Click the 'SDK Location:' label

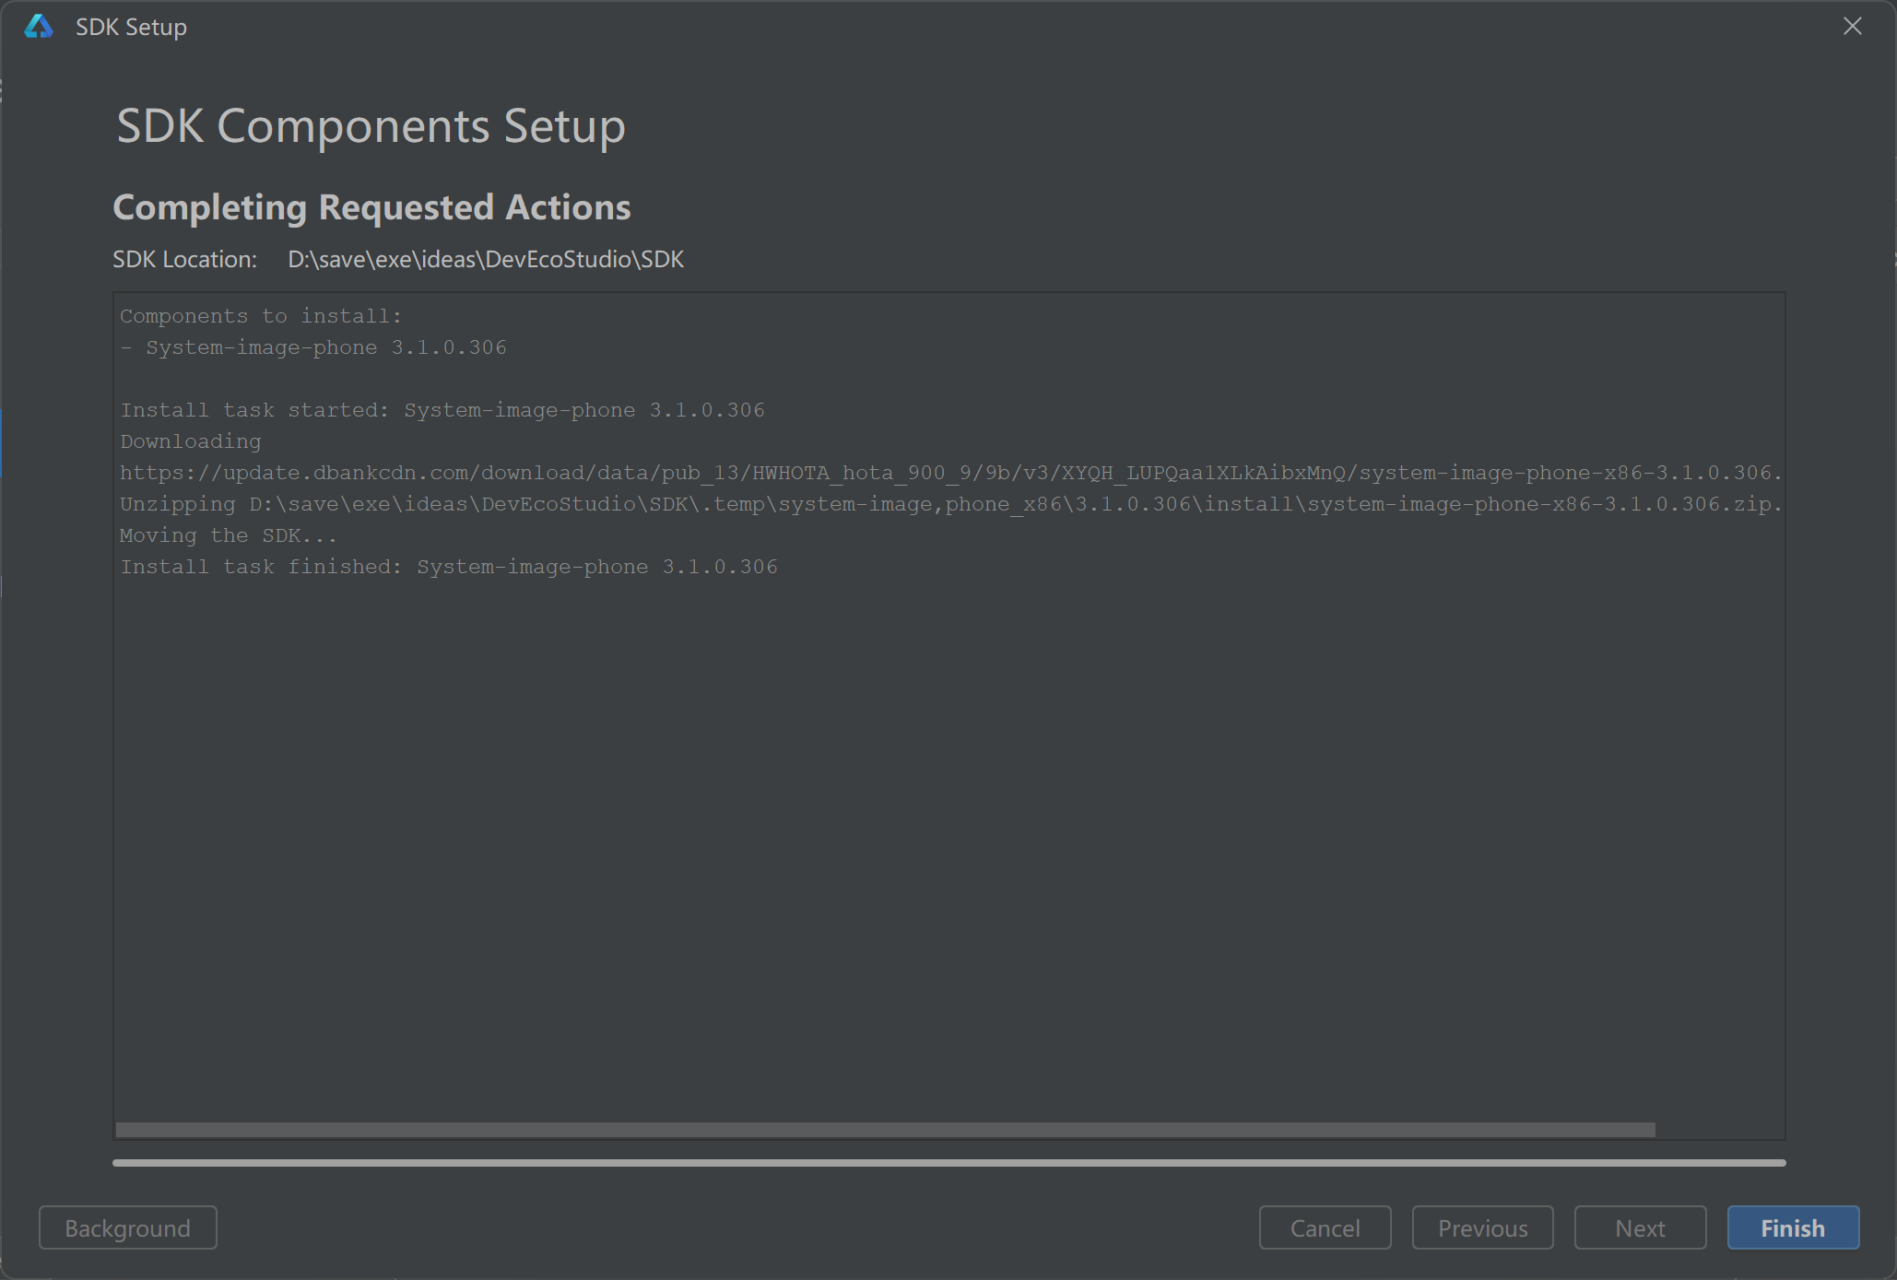coord(184,259)
